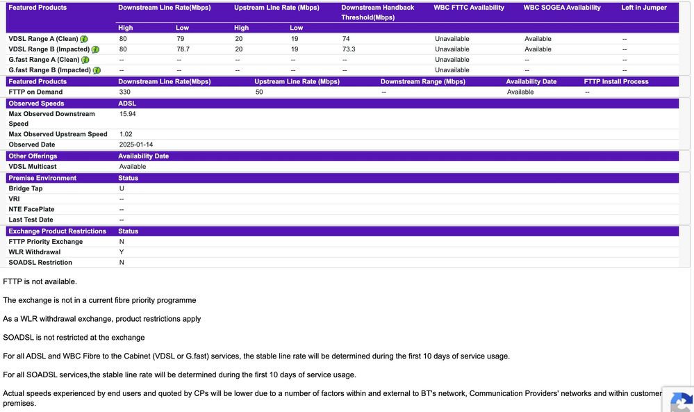The width and height of the screenshot is (694, 412).
Task: Click the FTTP Priority Exchange label
Action: pos(46,242)
